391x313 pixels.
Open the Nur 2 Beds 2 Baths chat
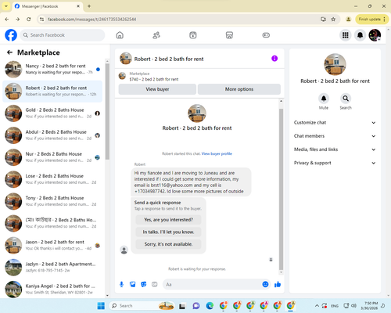(x=52, y=157)
